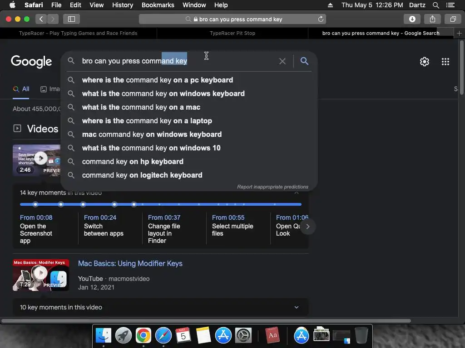465x348 pixels.
Task: Open the Window menu
Action: (x=194, y=5)
